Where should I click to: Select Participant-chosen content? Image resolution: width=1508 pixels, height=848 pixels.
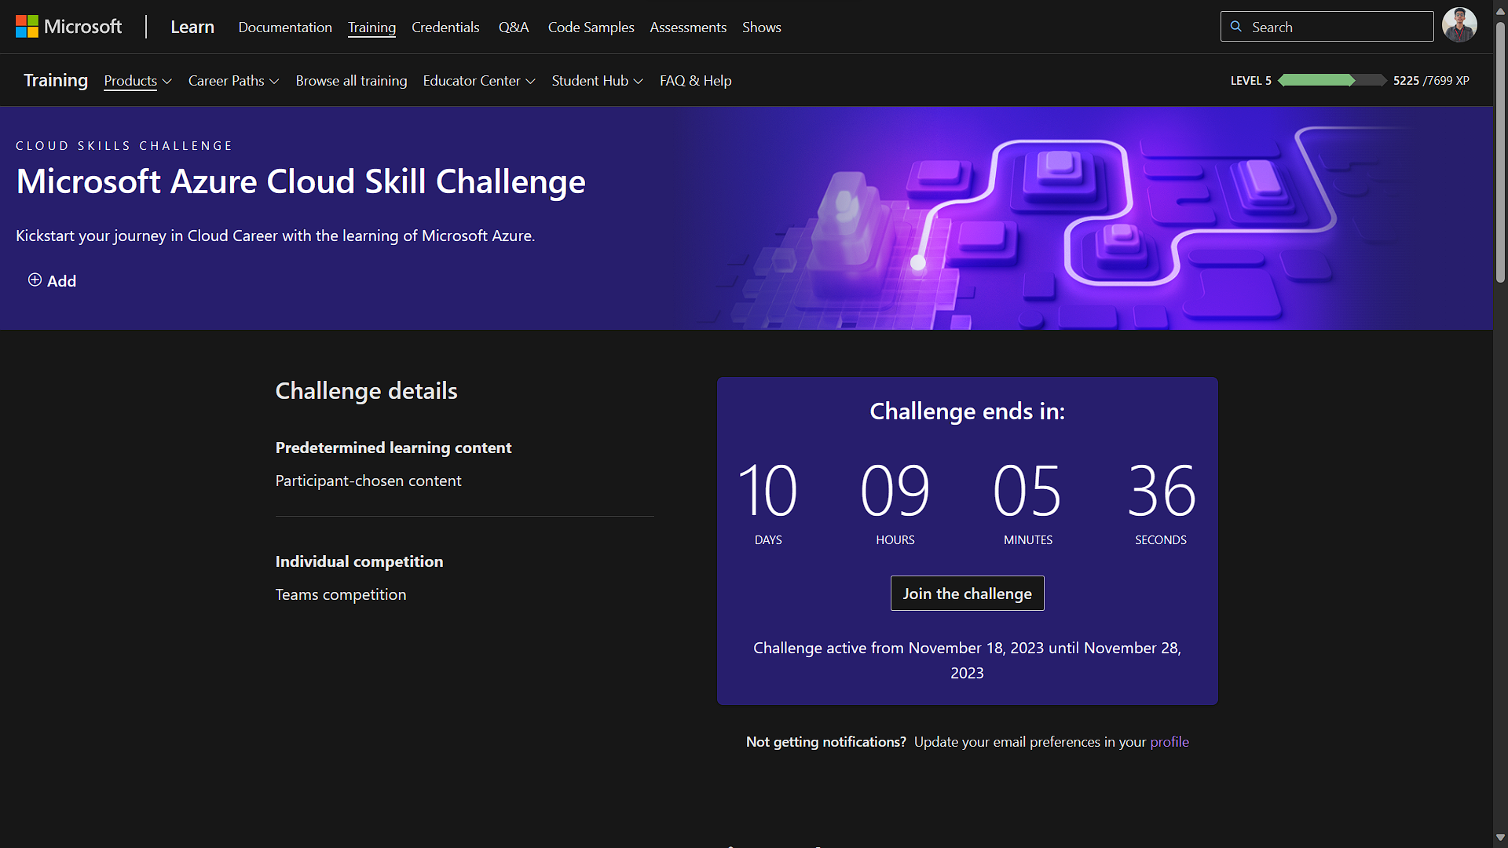(368, 481)
